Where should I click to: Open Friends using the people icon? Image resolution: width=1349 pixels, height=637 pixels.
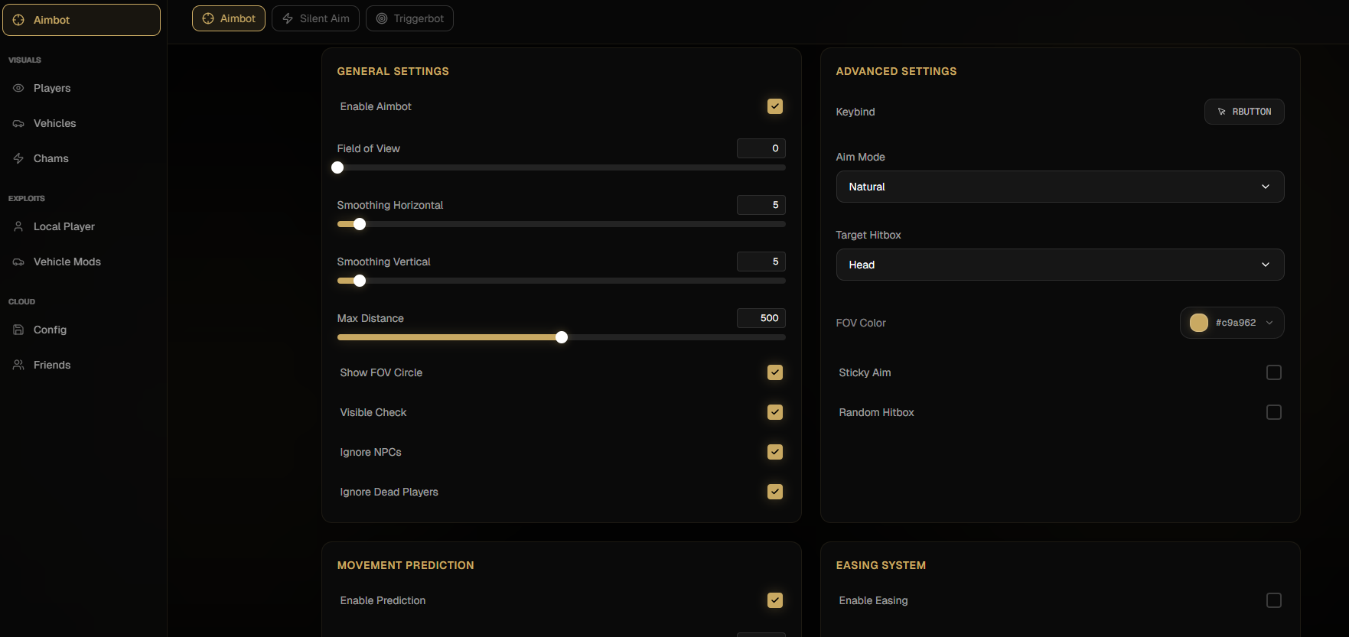point(18,365)
